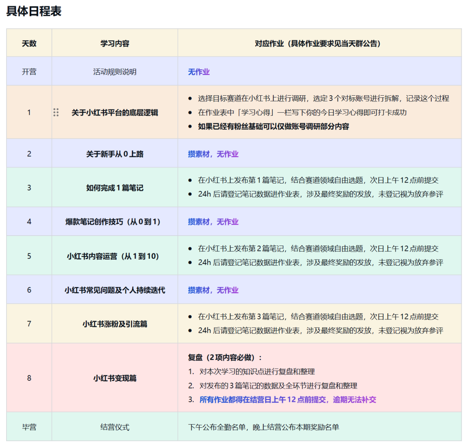Click day number 2 cell
Screen dimensions: 472x447
(x=29, y=154)
